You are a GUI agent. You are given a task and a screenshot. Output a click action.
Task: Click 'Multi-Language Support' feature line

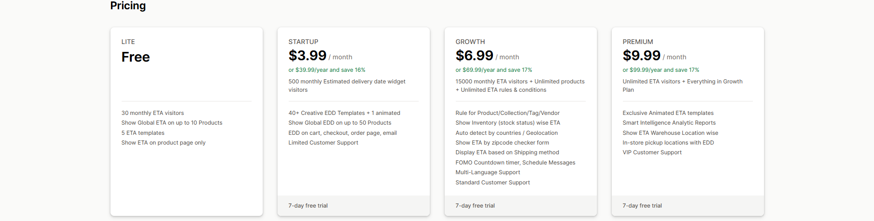click(487, 172)
